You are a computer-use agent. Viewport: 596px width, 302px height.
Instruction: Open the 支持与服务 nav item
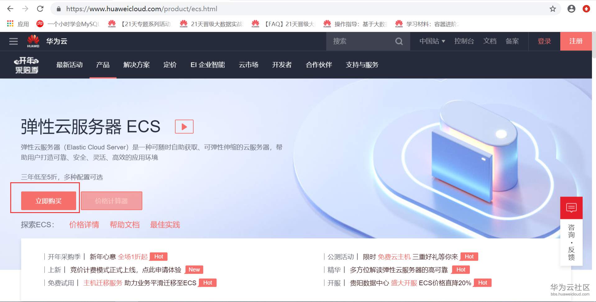[x=362, y=65]
